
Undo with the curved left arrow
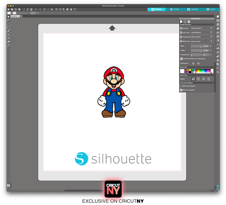36,10
